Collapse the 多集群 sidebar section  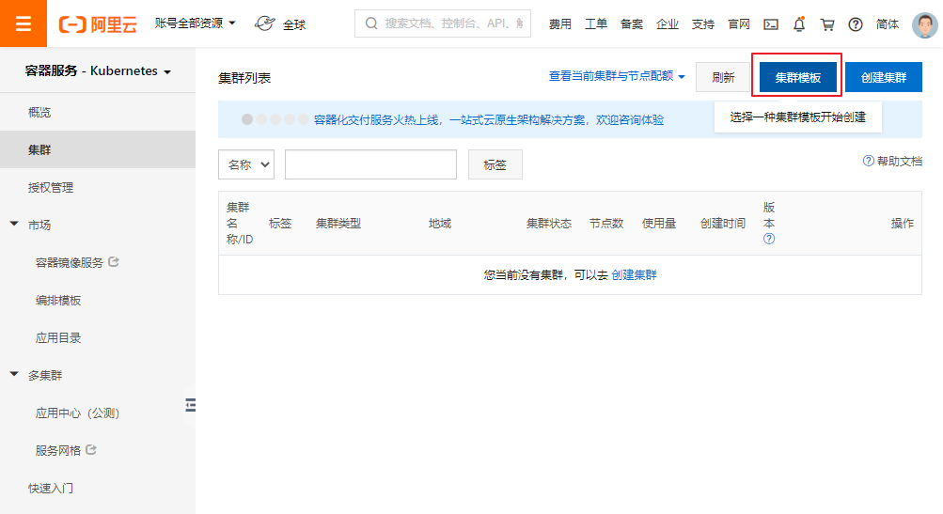(x=14, y=374)
